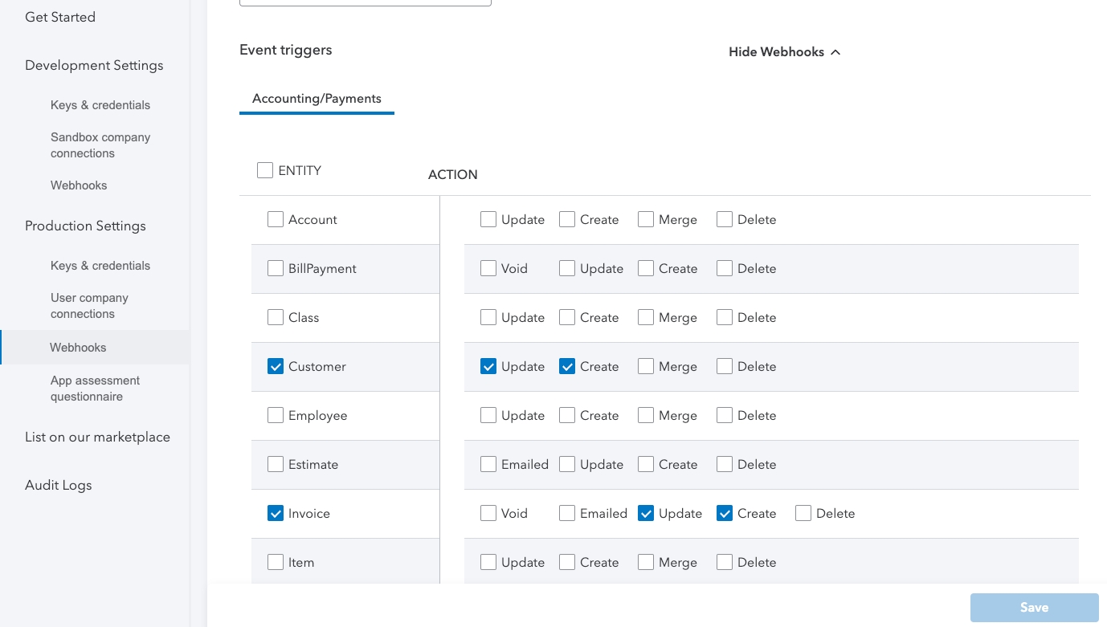Viewport: 1107px width, 627px height.
Task: Tick the Merge checkbox in Customer row
Action: pos(646,366)
